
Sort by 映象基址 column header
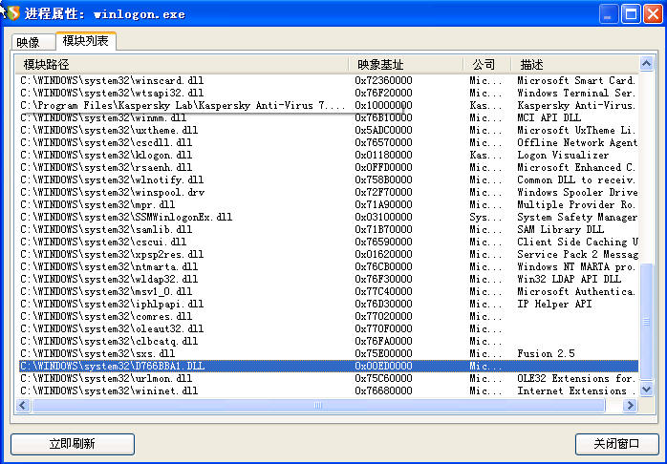[x=405, y=65]
